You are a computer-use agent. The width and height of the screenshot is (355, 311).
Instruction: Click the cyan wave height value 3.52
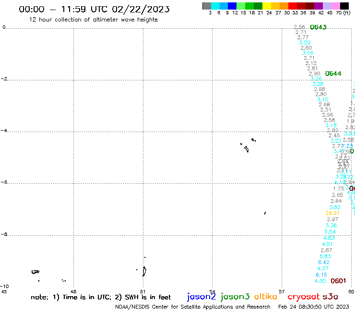(335, 207)
